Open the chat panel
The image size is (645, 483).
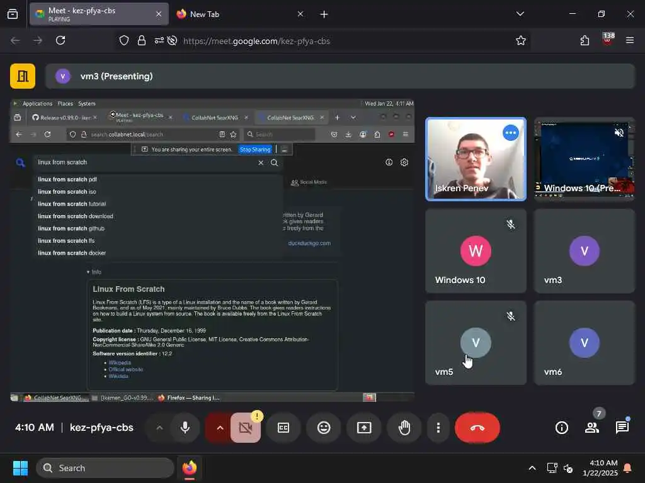pos(622,428)
